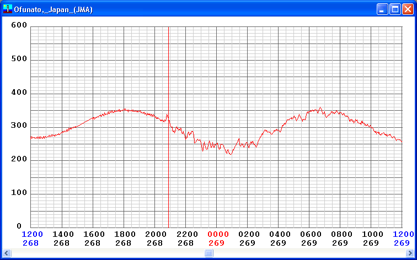
Task: Click the horizontal scrollbar thumb
Action: click(209, 253)
